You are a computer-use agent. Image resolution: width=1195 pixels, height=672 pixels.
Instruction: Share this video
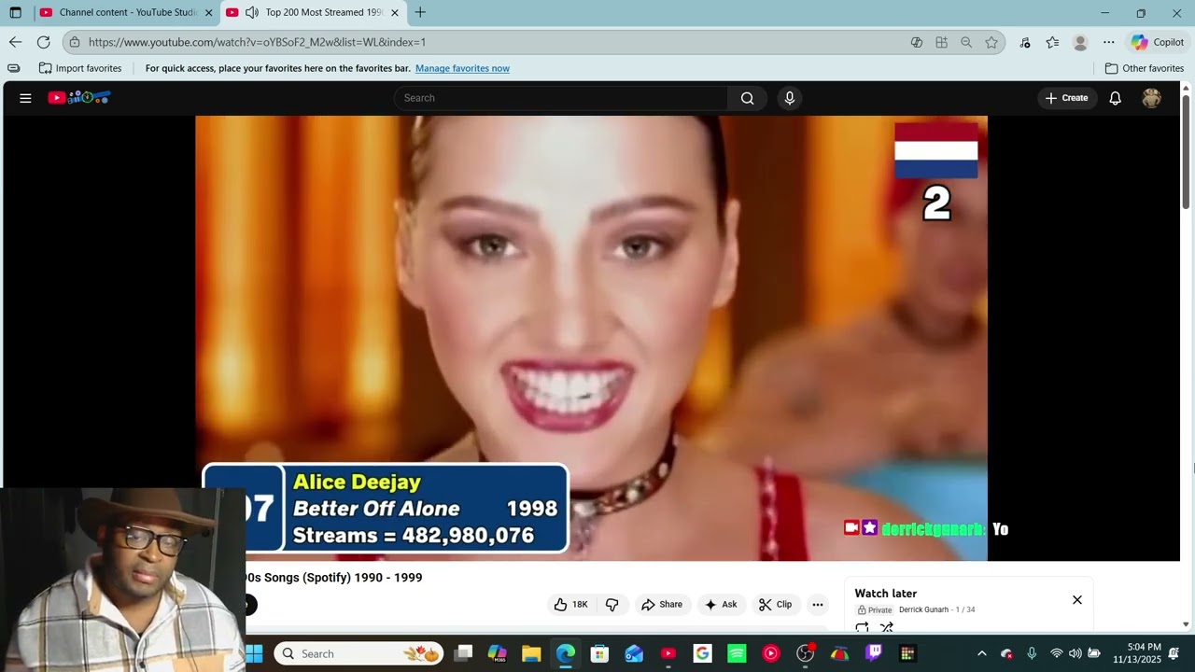coord(661,605)
